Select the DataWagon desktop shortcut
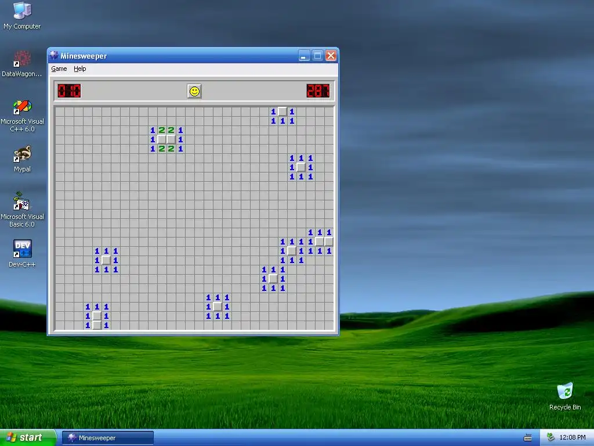The image size is (594, 446). coord(22,64)
